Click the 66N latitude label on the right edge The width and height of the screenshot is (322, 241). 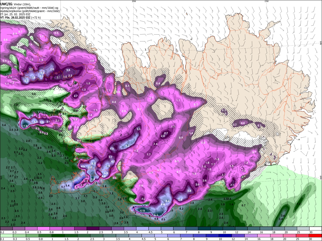(x=320, y=43)
